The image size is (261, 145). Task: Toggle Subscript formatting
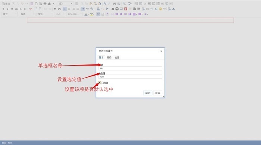(21, 9)
